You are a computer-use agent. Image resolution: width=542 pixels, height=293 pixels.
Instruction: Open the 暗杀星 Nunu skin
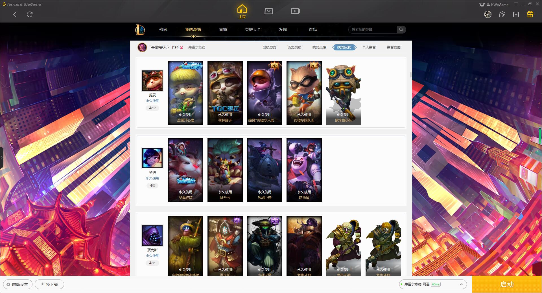click(x=304, y=170)
